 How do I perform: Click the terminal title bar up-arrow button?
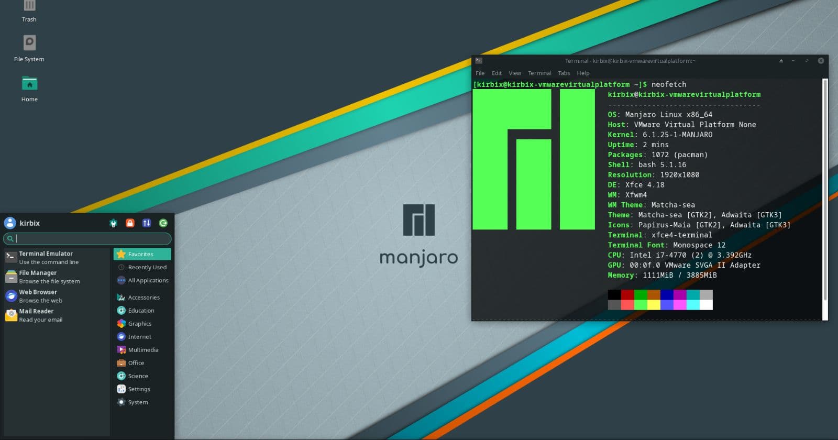(x=781, y=61)
